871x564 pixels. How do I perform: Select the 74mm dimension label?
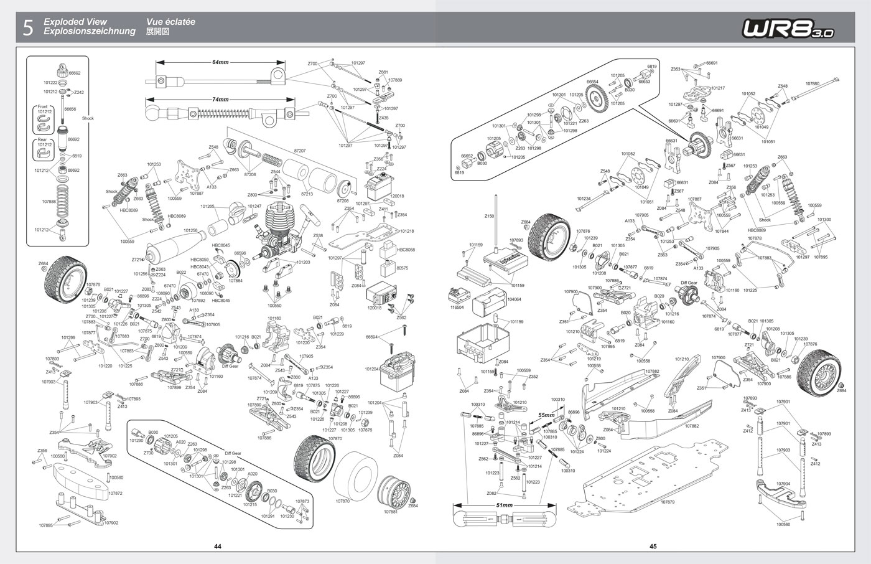click(x=220, y=100)
